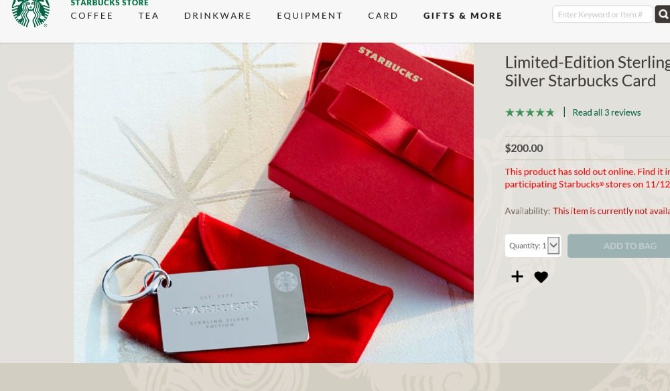The height and width of the screenshot is (391, 670).
Task: Click the Starbucks Store link
Action: [109, 3]
